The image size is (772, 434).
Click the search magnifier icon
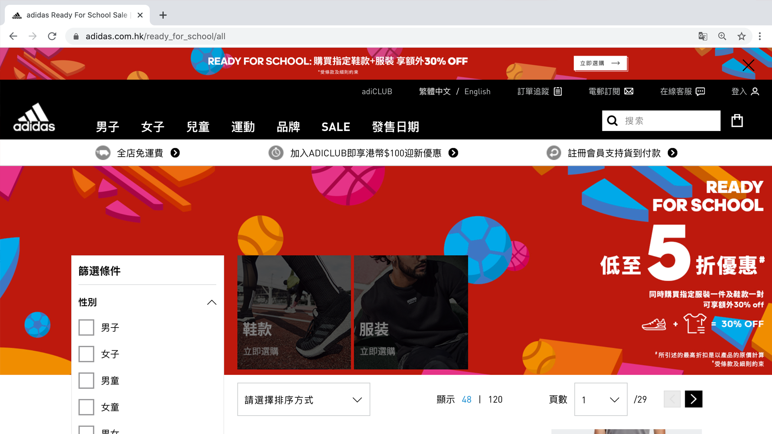(612, 121)
